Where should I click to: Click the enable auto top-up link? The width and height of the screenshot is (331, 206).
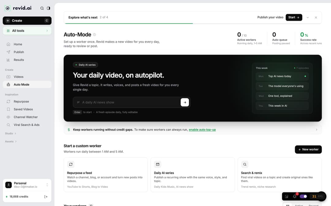[x=202, y=130]
